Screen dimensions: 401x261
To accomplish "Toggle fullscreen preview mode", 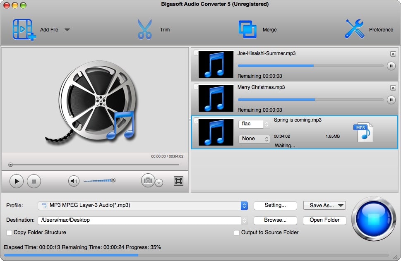I will point(178,181).
